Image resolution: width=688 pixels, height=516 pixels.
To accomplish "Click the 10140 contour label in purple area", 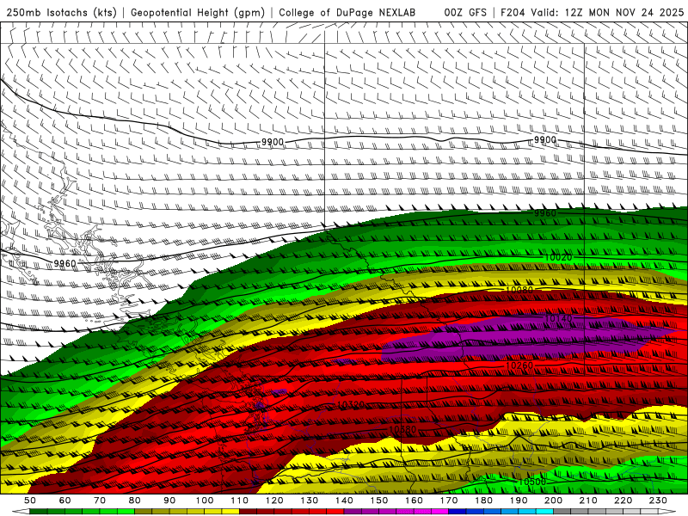I will click(558, 318).
